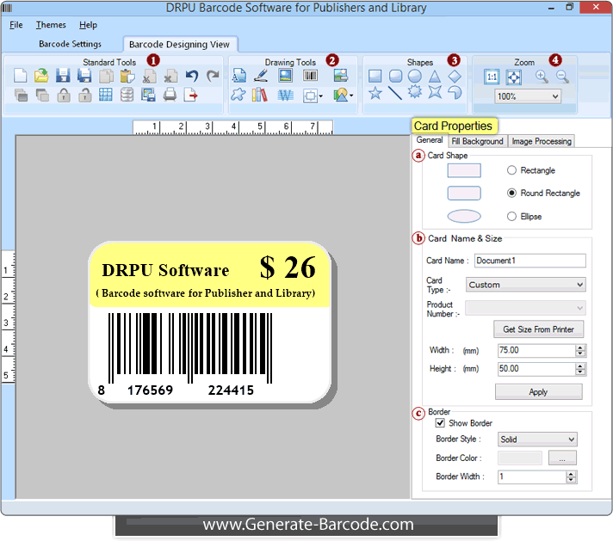Click the Width value field

pos(536,350)
